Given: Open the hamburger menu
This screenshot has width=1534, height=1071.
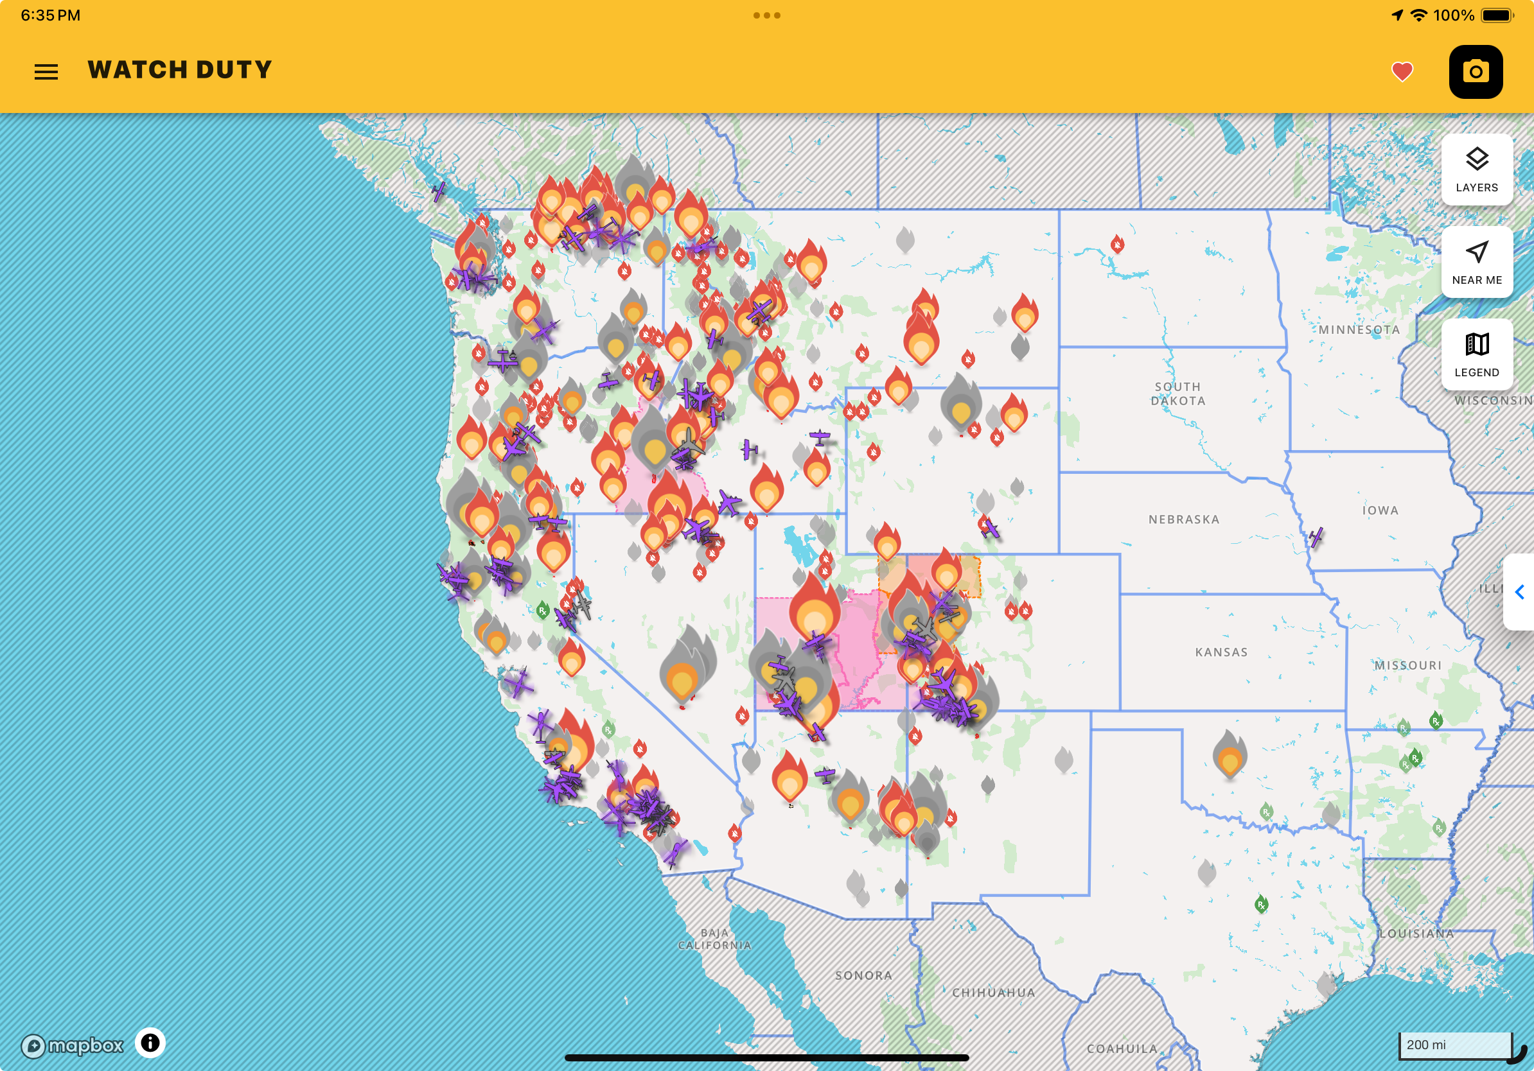Looking at the screenshot, I should pyautogui.click(x=46, y=71).
